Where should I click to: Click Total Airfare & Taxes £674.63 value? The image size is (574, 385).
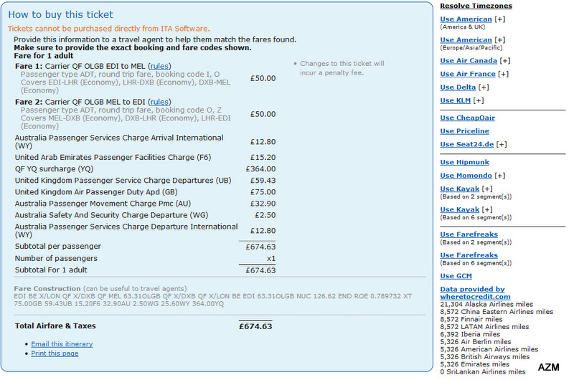[x=255, y=326]
